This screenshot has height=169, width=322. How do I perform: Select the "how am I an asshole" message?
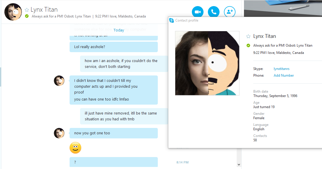[124, 64]
